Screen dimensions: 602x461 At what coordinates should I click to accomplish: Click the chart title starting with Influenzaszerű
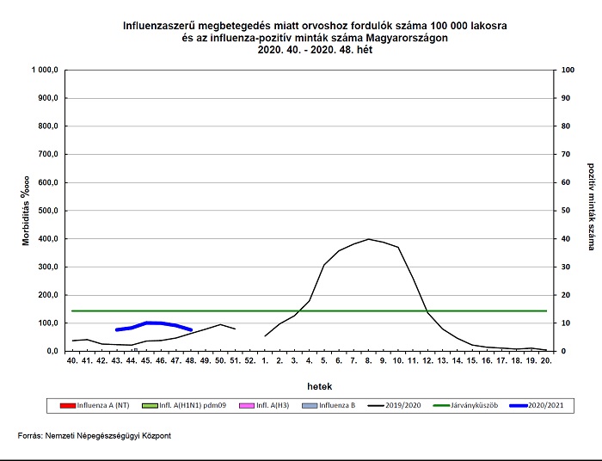316,38
